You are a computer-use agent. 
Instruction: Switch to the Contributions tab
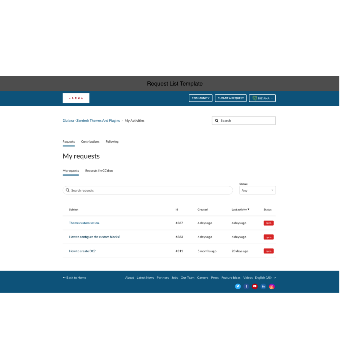click(x=90, y=142)
